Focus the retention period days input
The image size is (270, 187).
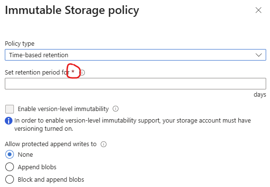135,84
